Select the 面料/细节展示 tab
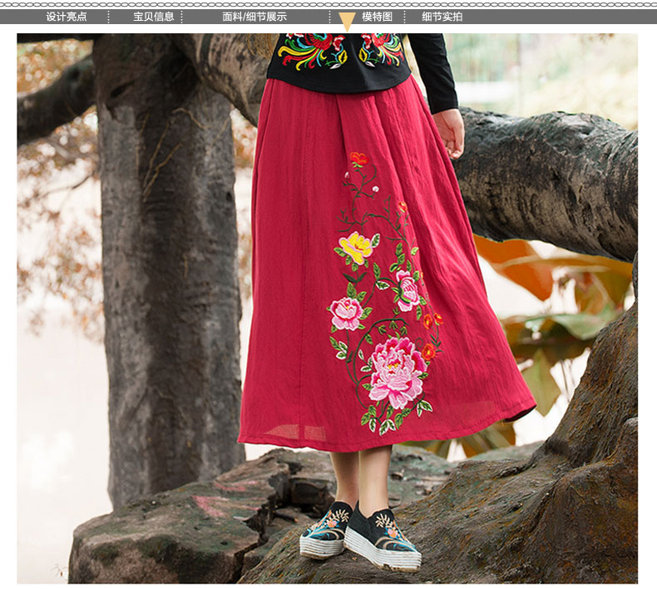 click(254, 17)
